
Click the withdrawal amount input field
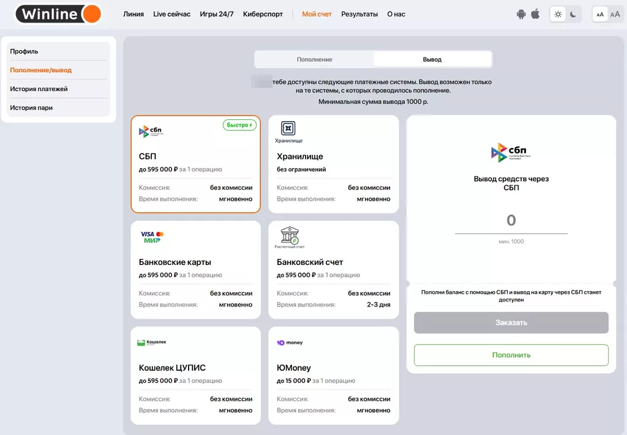[x=511, y=220]
